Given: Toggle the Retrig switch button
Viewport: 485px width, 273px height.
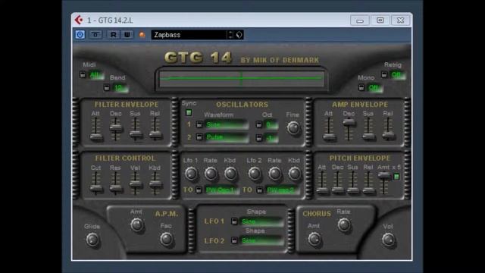Looking at the screenshot, I should pyautogui.click(x=384, y=74).
